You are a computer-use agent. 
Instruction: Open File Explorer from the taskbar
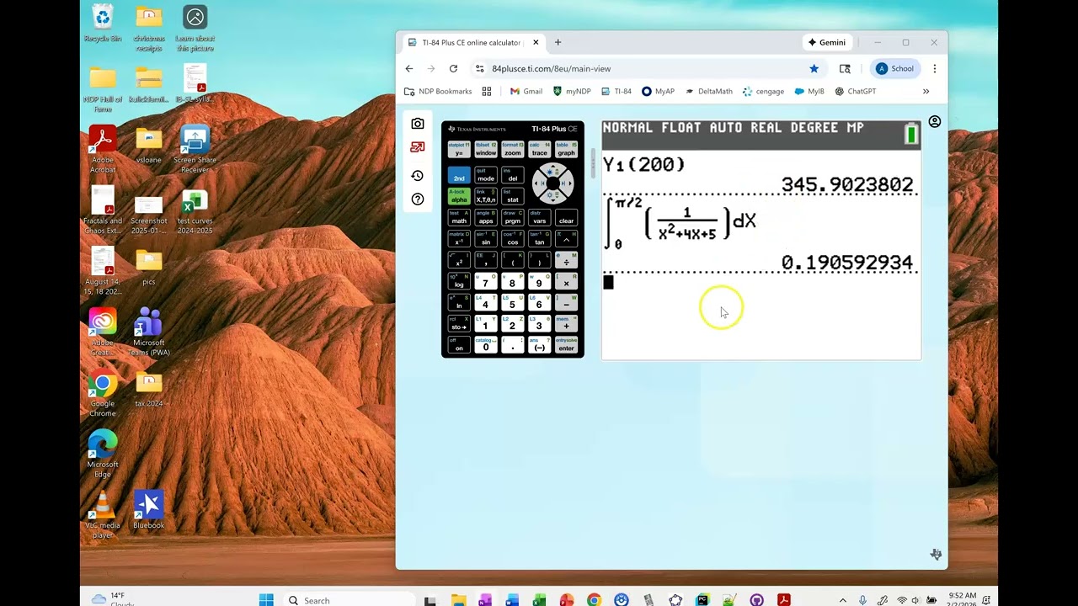click(x=458, y=600)
